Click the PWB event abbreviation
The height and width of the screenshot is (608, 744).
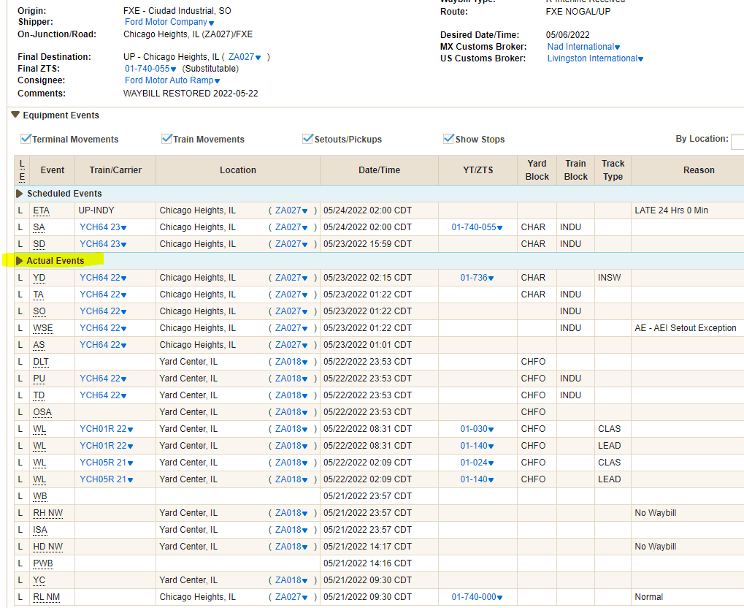pyautogui.click(x=42, y=563)
